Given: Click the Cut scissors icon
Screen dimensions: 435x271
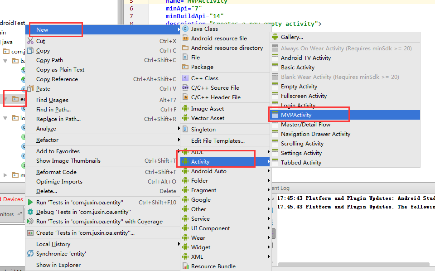Looking at the screenshot, I should point(30,41).
